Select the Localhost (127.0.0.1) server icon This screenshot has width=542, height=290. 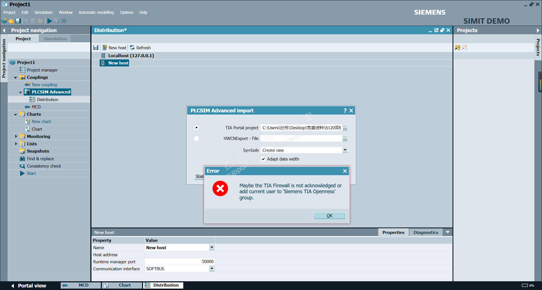point(103,56)
